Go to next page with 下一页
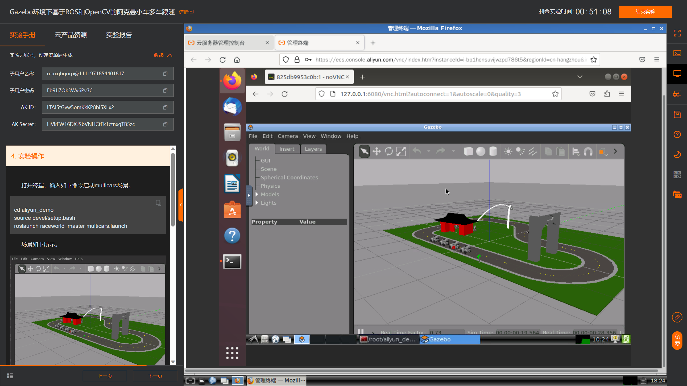Viewport: 687px width, 386px height. point(155,376)
